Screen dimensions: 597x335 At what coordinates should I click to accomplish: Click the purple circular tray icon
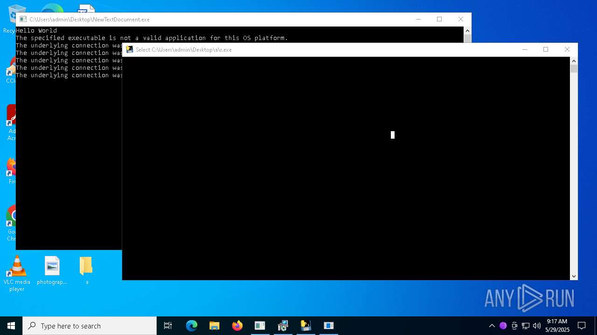[503, 326]
